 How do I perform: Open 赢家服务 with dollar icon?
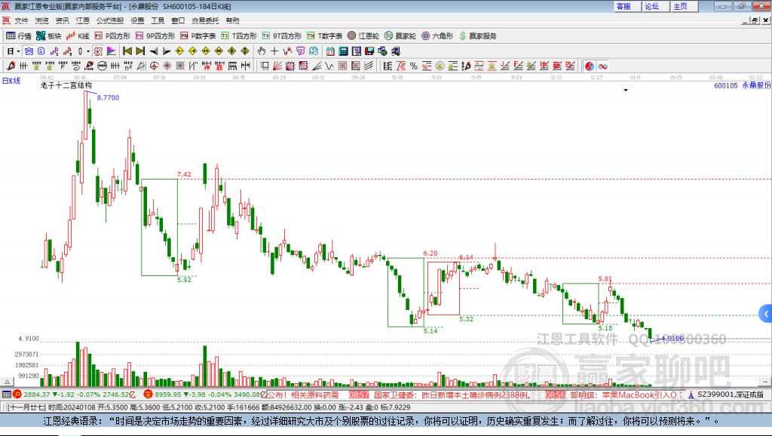(x=478, y=36)
